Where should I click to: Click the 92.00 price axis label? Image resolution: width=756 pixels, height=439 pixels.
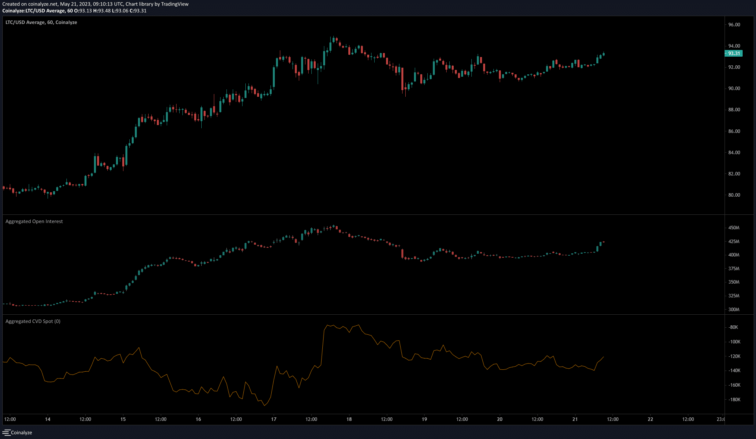(734, 67)
